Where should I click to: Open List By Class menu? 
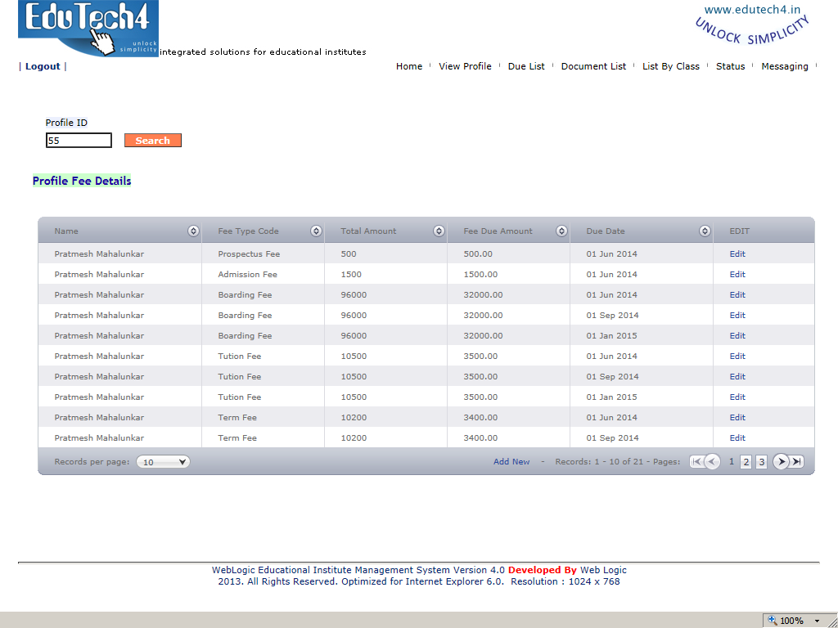[x=671, y=66]
